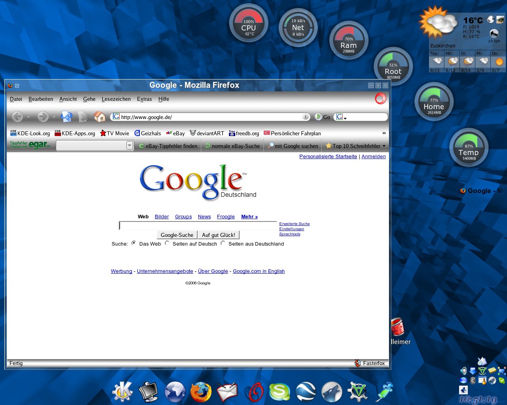Image resolution: width=507 pixels, height=405 pixels.
Task: Show more bookmarks with the chevron
Action: click(384, 133)
